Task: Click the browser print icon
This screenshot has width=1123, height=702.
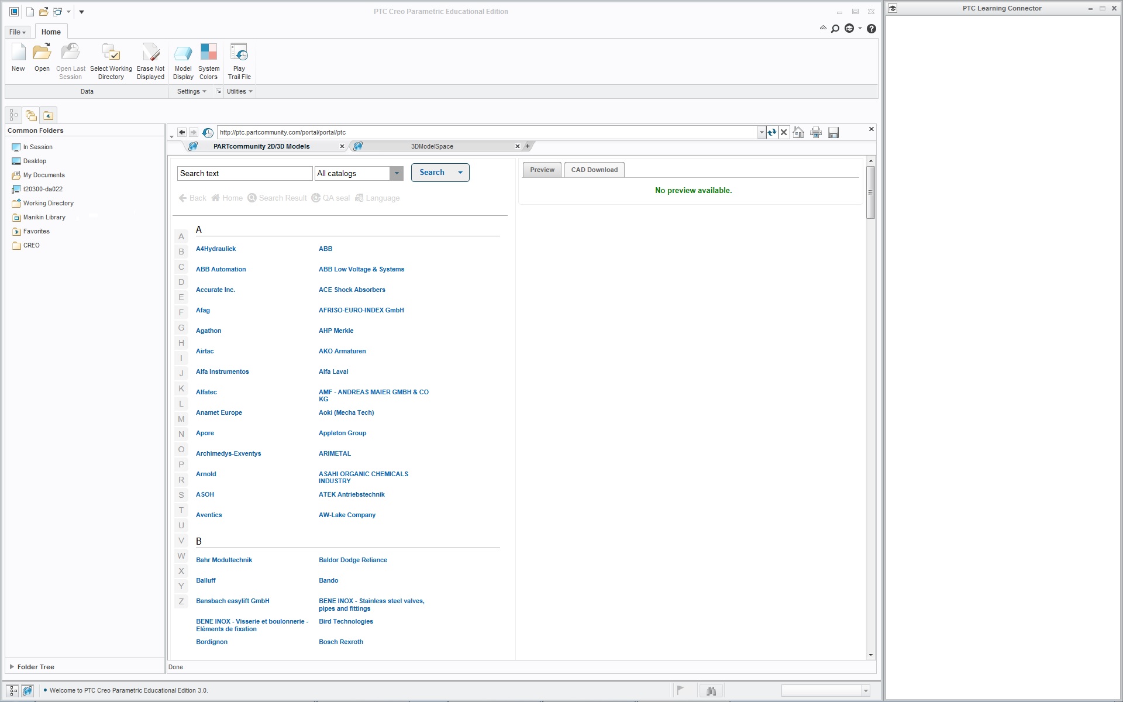Action: click(816, 133)
